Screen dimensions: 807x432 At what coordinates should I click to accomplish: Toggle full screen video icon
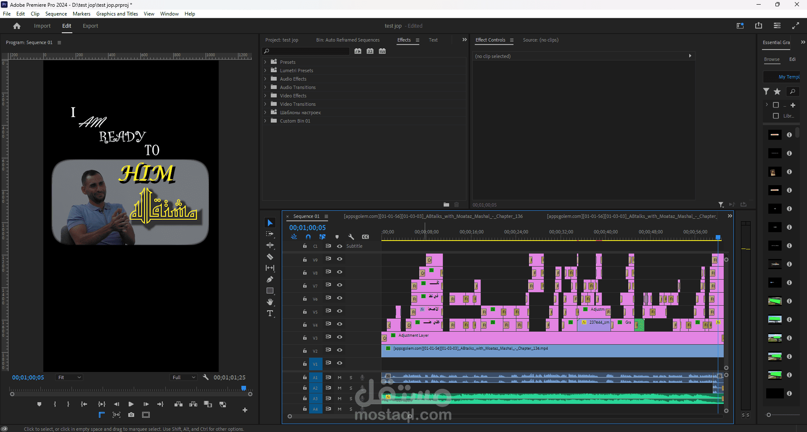coord(796,26)
